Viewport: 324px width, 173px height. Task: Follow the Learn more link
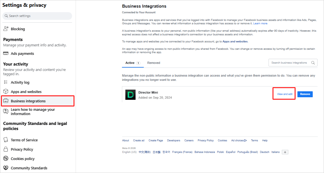(260, 23)
